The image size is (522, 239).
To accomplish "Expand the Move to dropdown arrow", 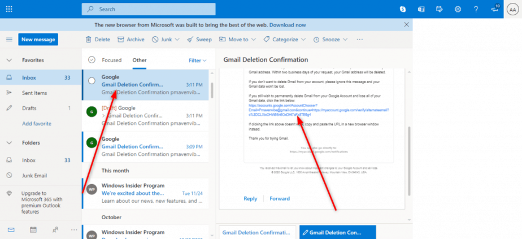I will coord(253,40).
